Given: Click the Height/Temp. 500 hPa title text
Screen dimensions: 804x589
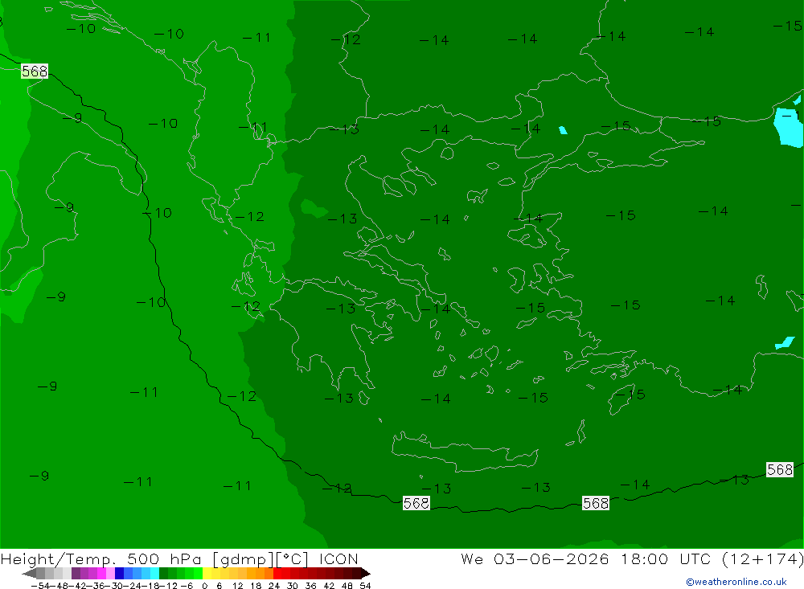Looking at the screenshot, I should tap(103, 558).
